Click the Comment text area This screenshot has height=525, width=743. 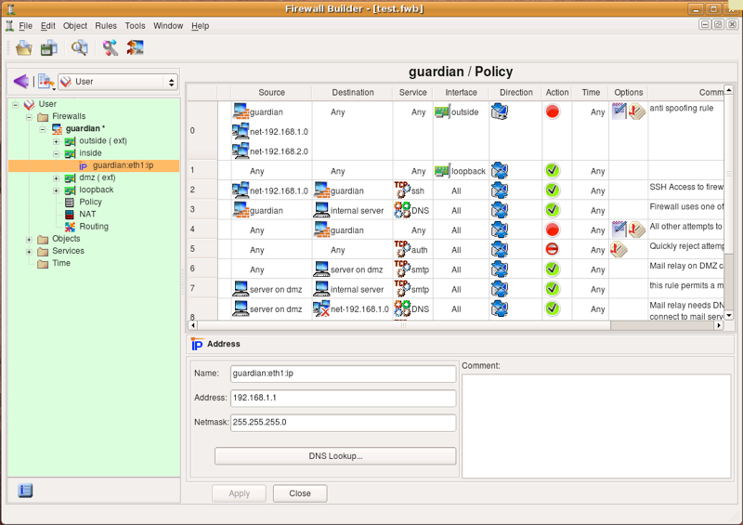(x=596, y=426)
